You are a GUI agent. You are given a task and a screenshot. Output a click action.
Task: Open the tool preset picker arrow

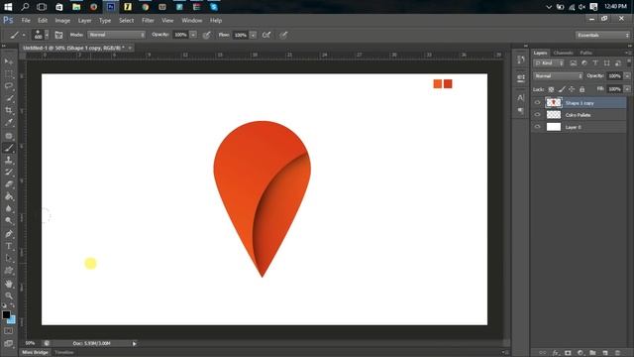(x=24, y=36)
